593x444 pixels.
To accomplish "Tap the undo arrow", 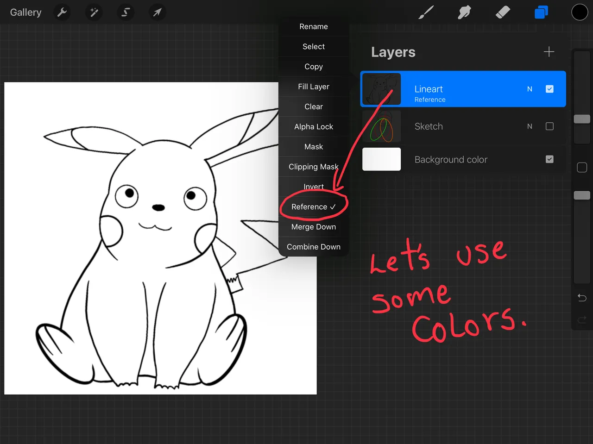I will (582, 298).
